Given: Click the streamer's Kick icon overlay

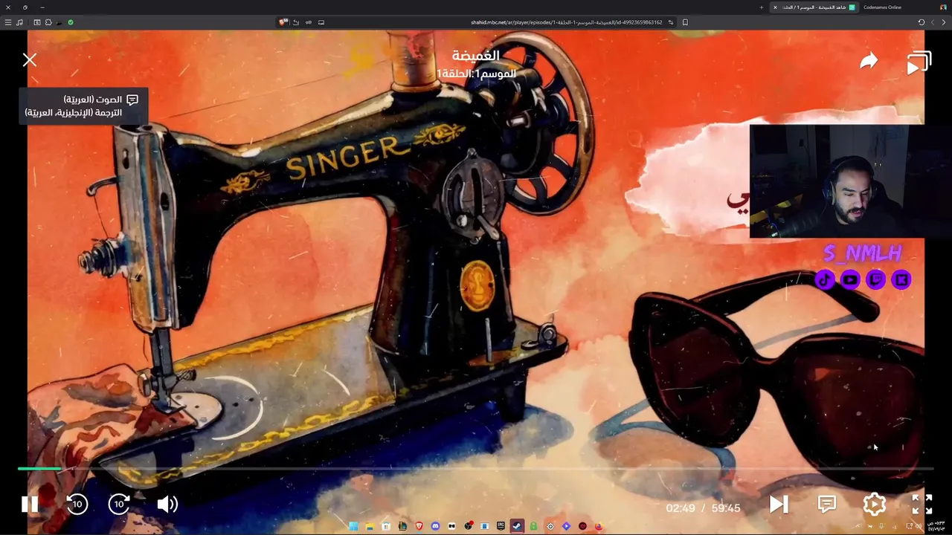Looking at the screenshot, I should point(901,280).
